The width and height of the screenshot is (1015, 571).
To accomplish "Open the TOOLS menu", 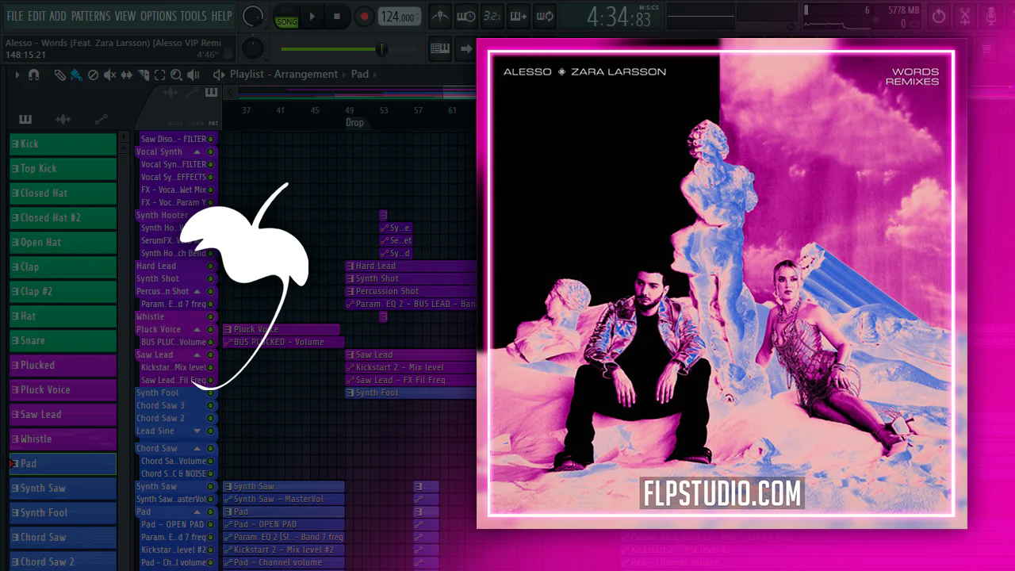I will click(193, 16).
